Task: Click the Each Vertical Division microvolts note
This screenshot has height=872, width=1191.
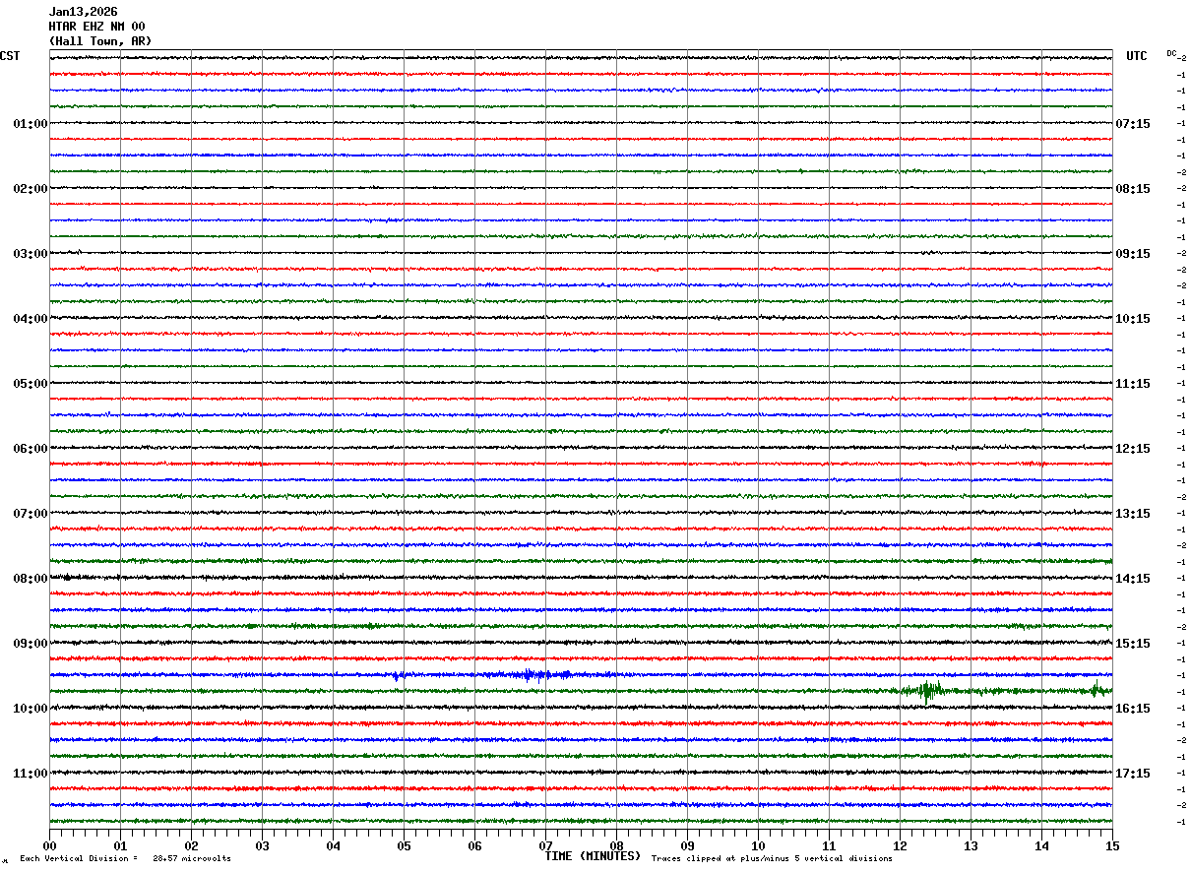Action: tap(125, 859)
